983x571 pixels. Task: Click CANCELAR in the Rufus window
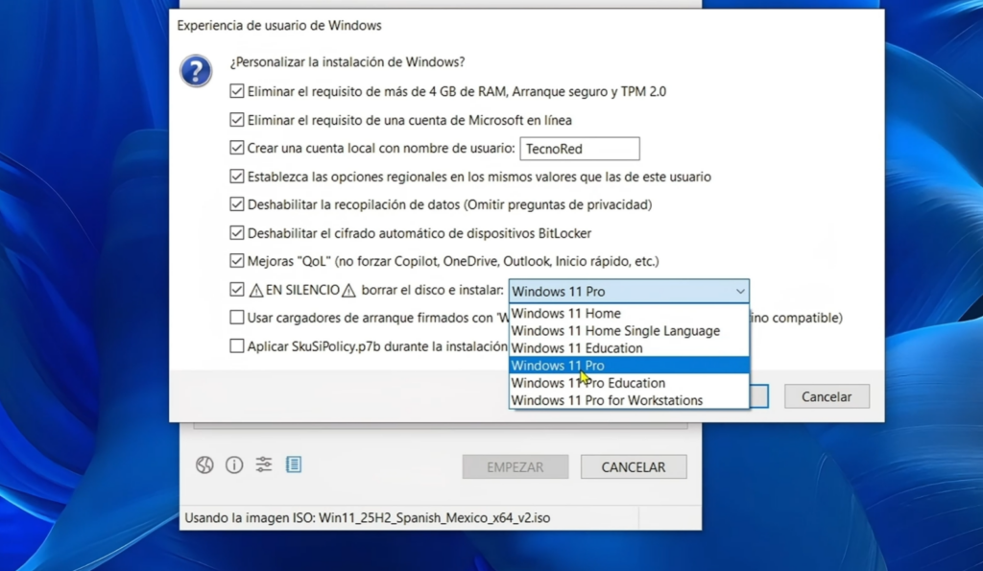tap(634, 467)
